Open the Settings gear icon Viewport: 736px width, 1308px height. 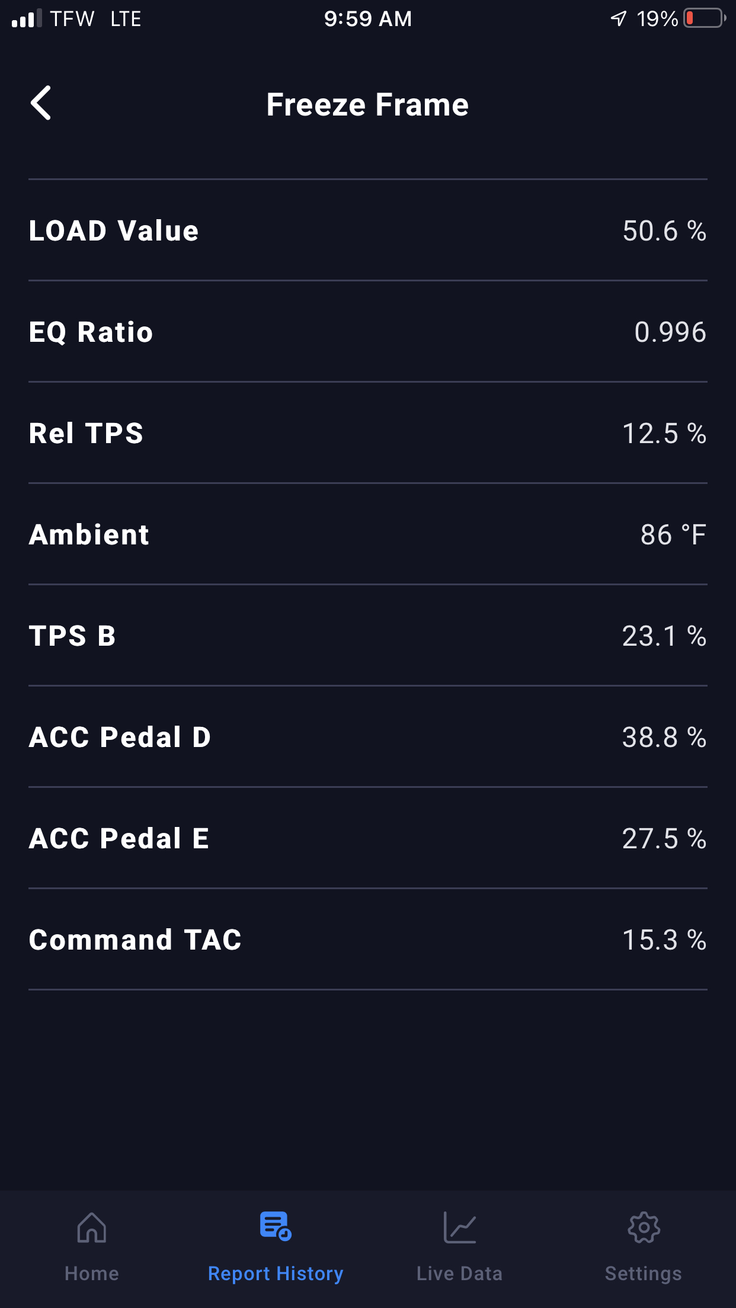tap(644, 1227)
